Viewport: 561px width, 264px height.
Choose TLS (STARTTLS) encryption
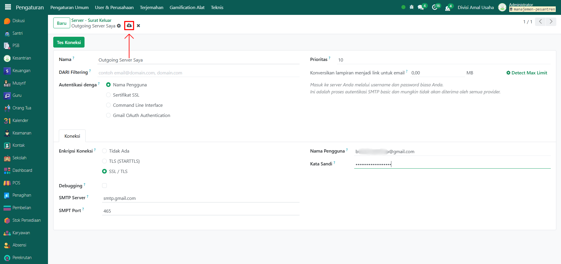coord(104,161)
